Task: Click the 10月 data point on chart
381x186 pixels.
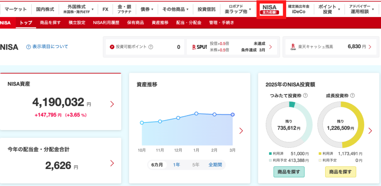Action: coord(142,123)
